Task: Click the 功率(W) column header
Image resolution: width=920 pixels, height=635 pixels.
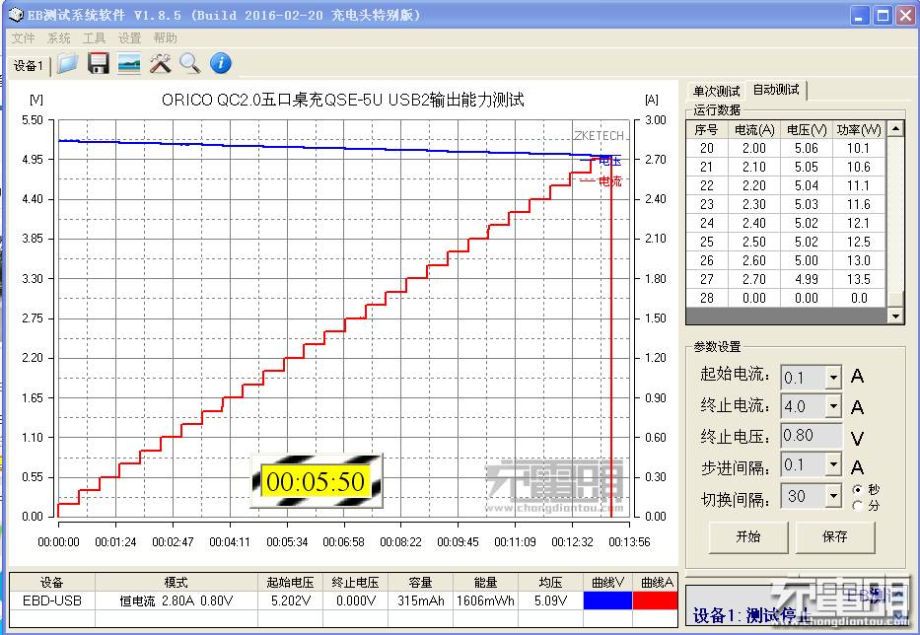Action: point(859,130)
